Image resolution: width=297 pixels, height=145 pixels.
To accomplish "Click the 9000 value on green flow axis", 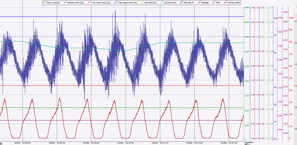I will pyautogui.click(x=247, y=8).
